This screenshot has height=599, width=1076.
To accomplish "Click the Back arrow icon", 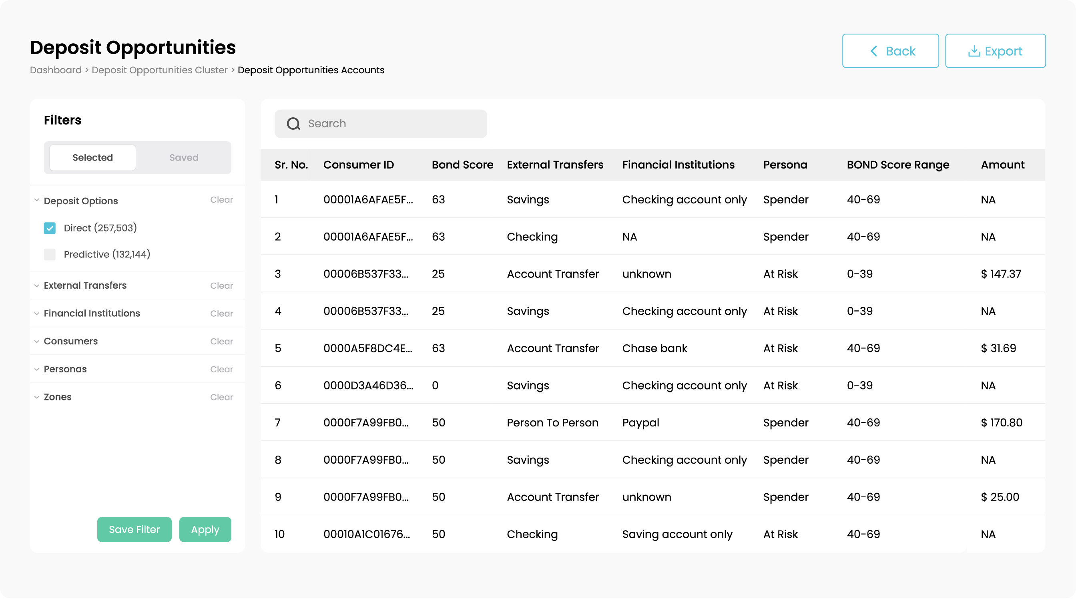I will point(873,51).
